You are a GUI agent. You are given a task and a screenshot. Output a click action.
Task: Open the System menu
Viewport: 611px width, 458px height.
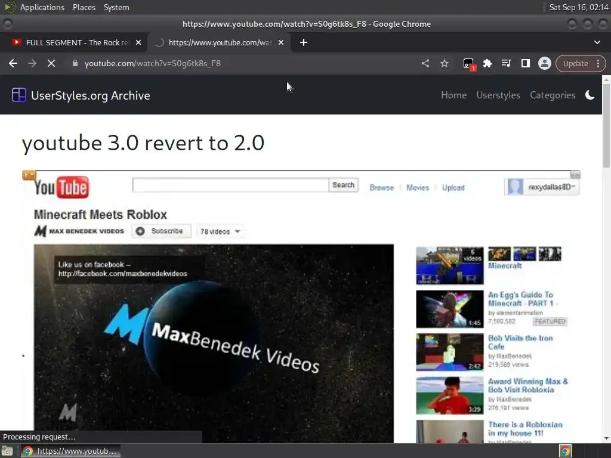[116, 7]
